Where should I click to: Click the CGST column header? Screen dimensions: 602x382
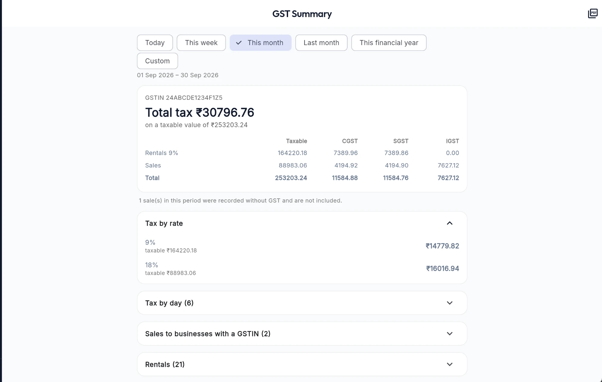coord(350,141)
